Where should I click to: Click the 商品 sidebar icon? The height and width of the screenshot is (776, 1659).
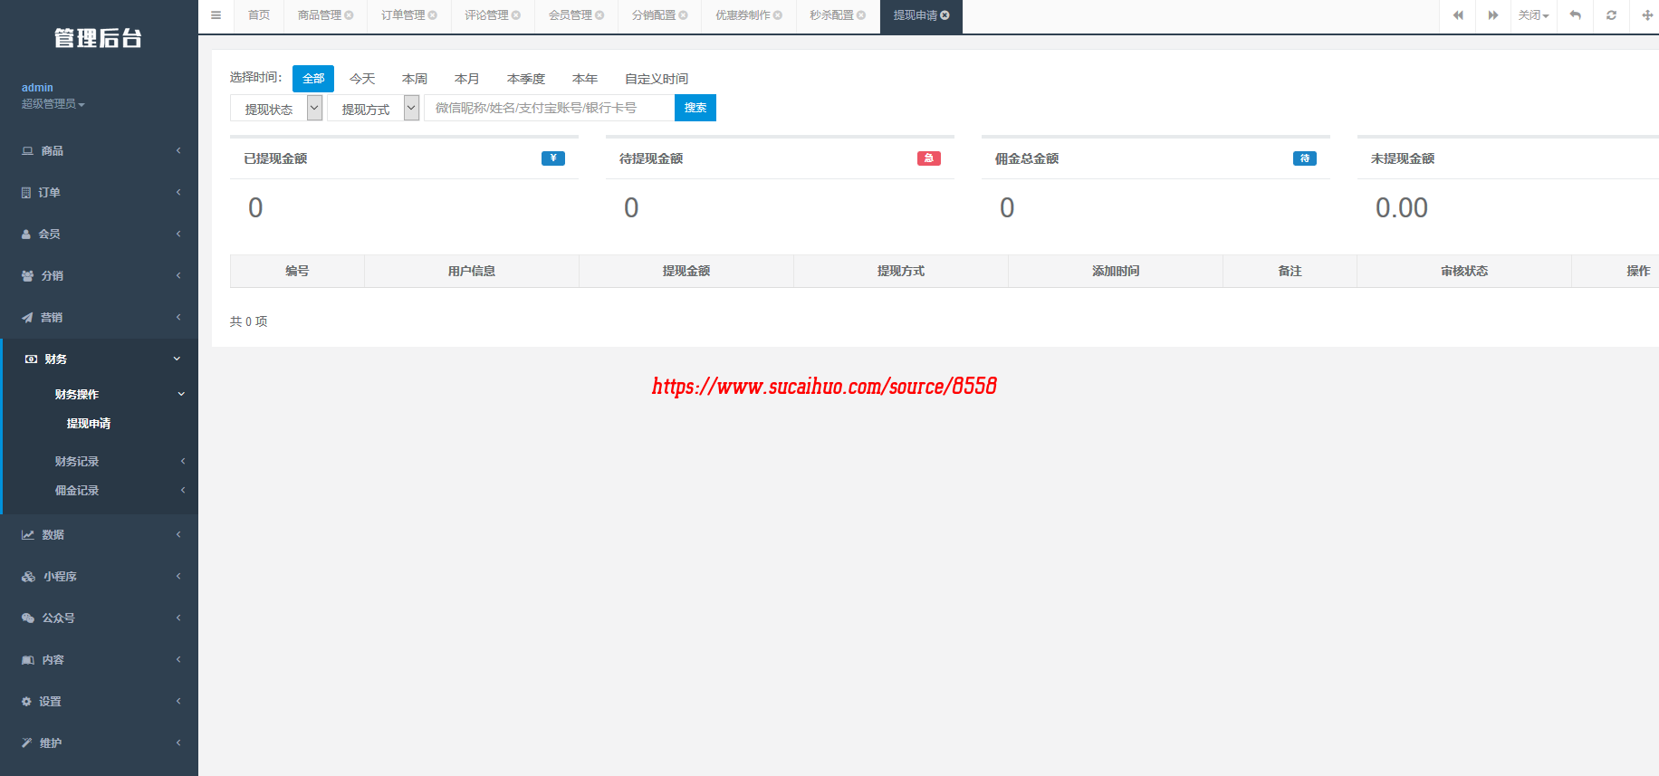[x=28, y=151]
